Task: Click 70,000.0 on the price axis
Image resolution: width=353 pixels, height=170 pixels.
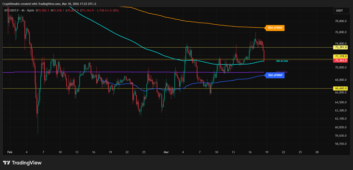Action: point(341,67)
